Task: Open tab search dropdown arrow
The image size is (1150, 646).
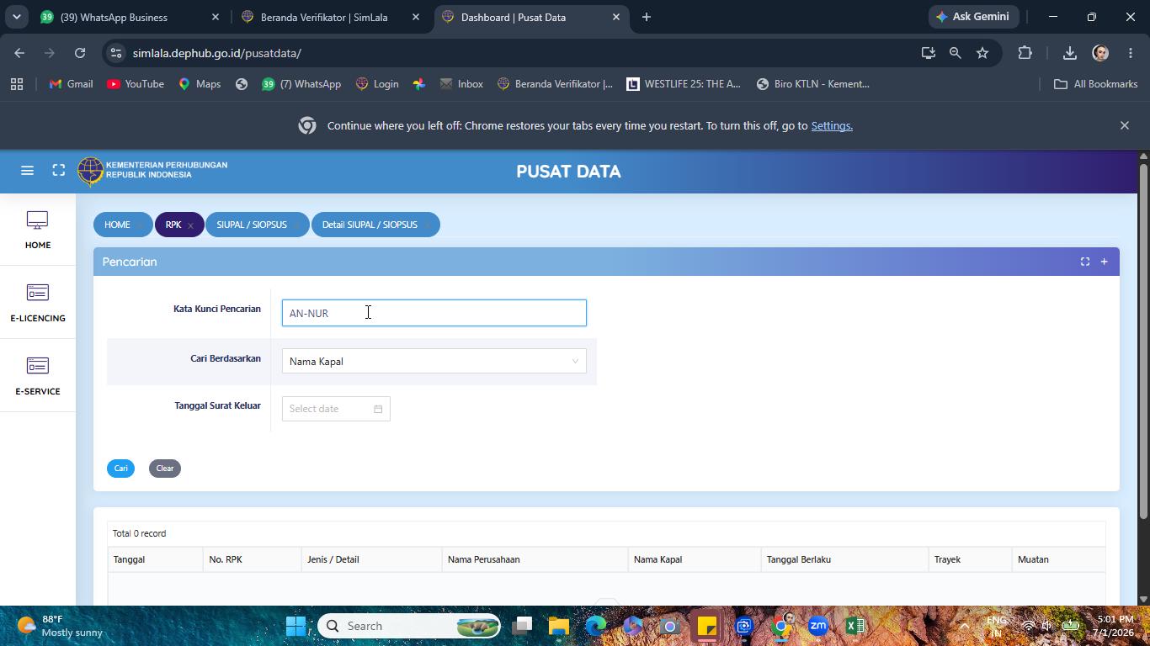Action: [x=16, y=17]
